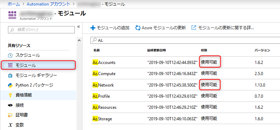Click the connections plug icon
Image resolution: width=280 pixels, height=130 pixels.
click(10, 105)
